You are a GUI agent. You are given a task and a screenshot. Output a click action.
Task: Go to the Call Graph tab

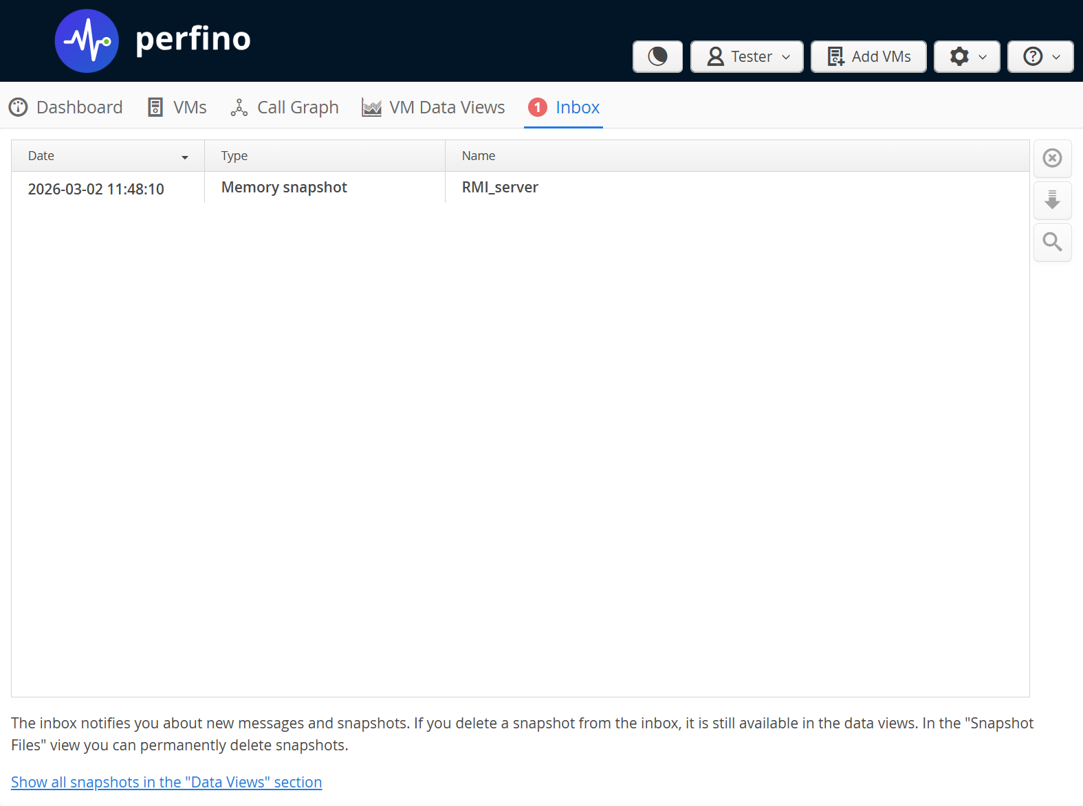[285, 107]
